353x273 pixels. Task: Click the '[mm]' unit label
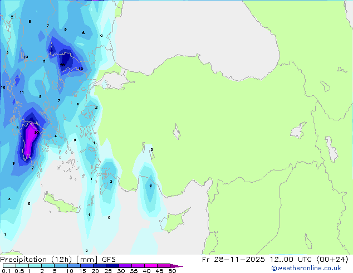click(x=87, y=260)
